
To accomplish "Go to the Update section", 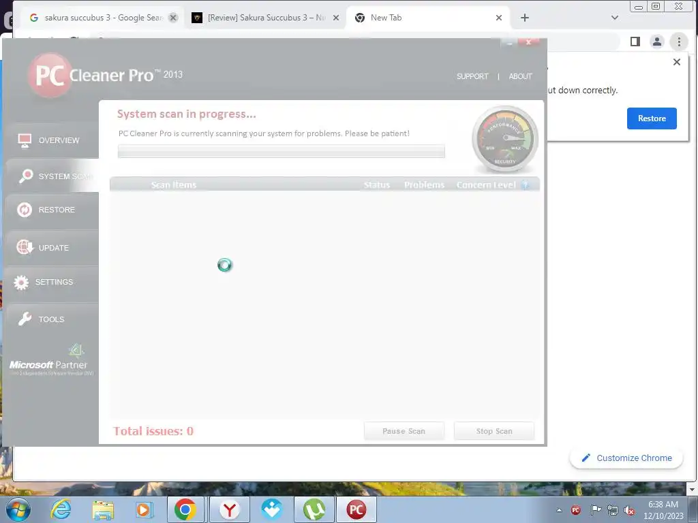I will [51, 248].
